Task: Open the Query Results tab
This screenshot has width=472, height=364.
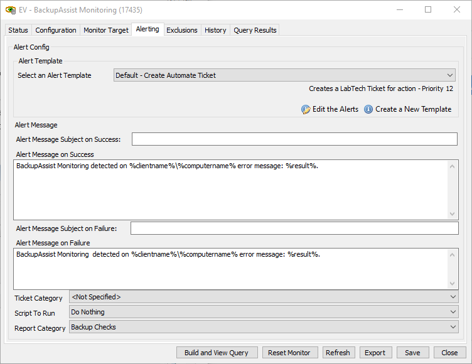Action: (x=254, y=30)
